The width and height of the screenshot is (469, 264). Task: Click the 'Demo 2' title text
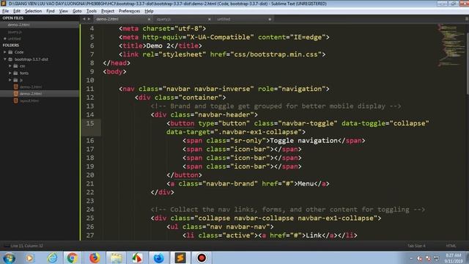pos(158,45)
